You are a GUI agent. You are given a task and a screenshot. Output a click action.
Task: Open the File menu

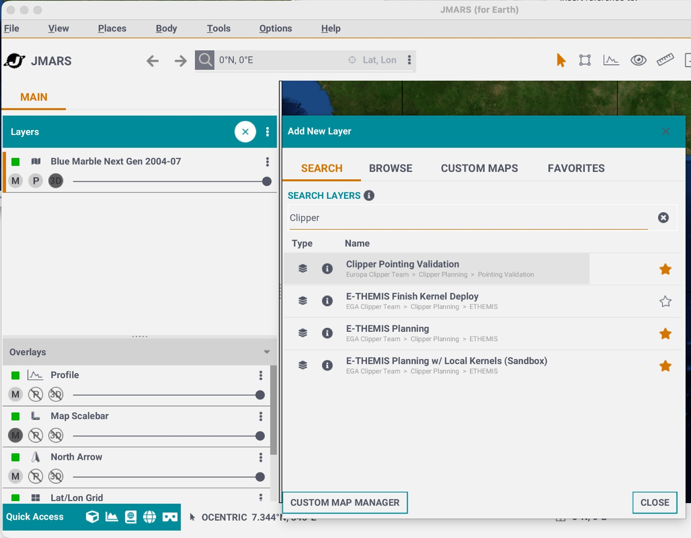[x=11, y=28]
